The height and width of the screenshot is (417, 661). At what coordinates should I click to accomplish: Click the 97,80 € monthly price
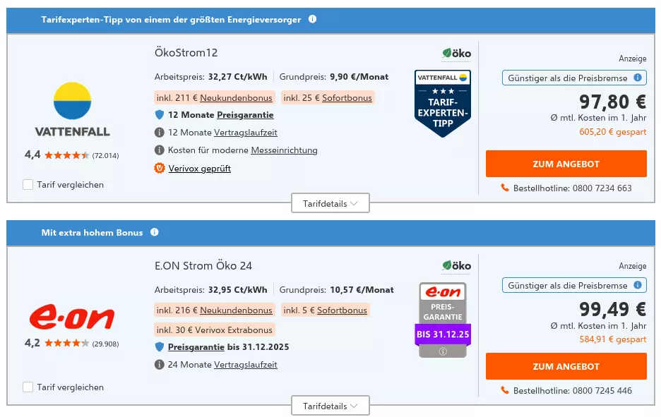click(x=612, y=102)
